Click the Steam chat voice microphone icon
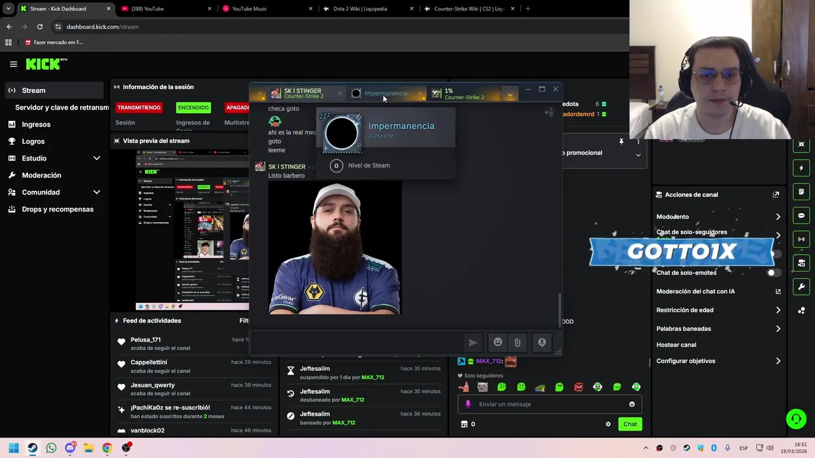 (542, 342)
